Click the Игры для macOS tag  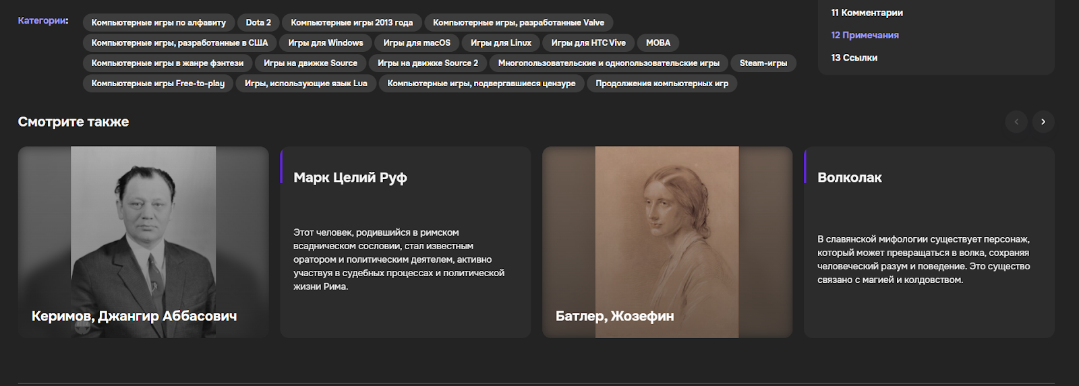pos(417,43)
